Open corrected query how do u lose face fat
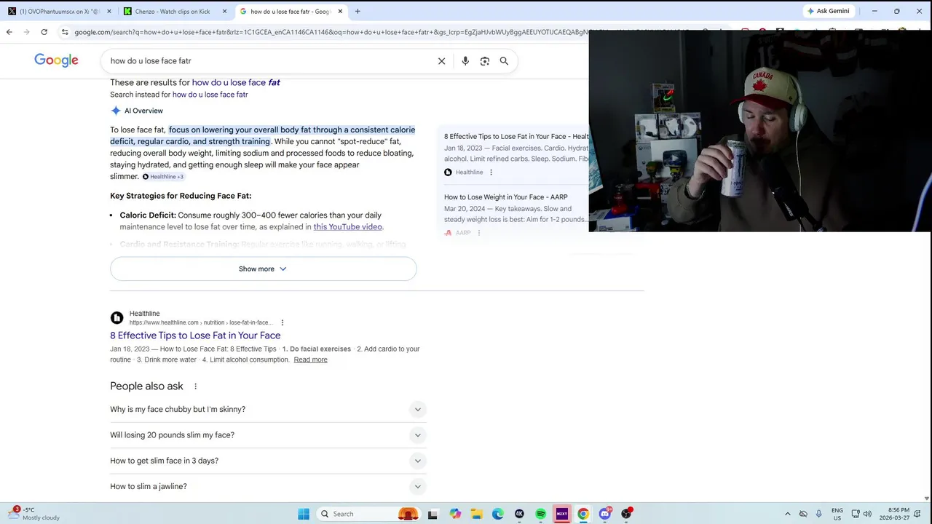This screenshot has width=932, height=524. (236, 82)
